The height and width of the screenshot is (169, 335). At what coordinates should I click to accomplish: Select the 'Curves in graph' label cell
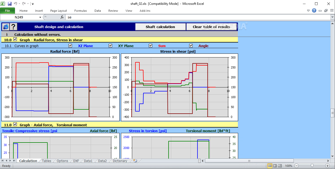coord(26,46)
